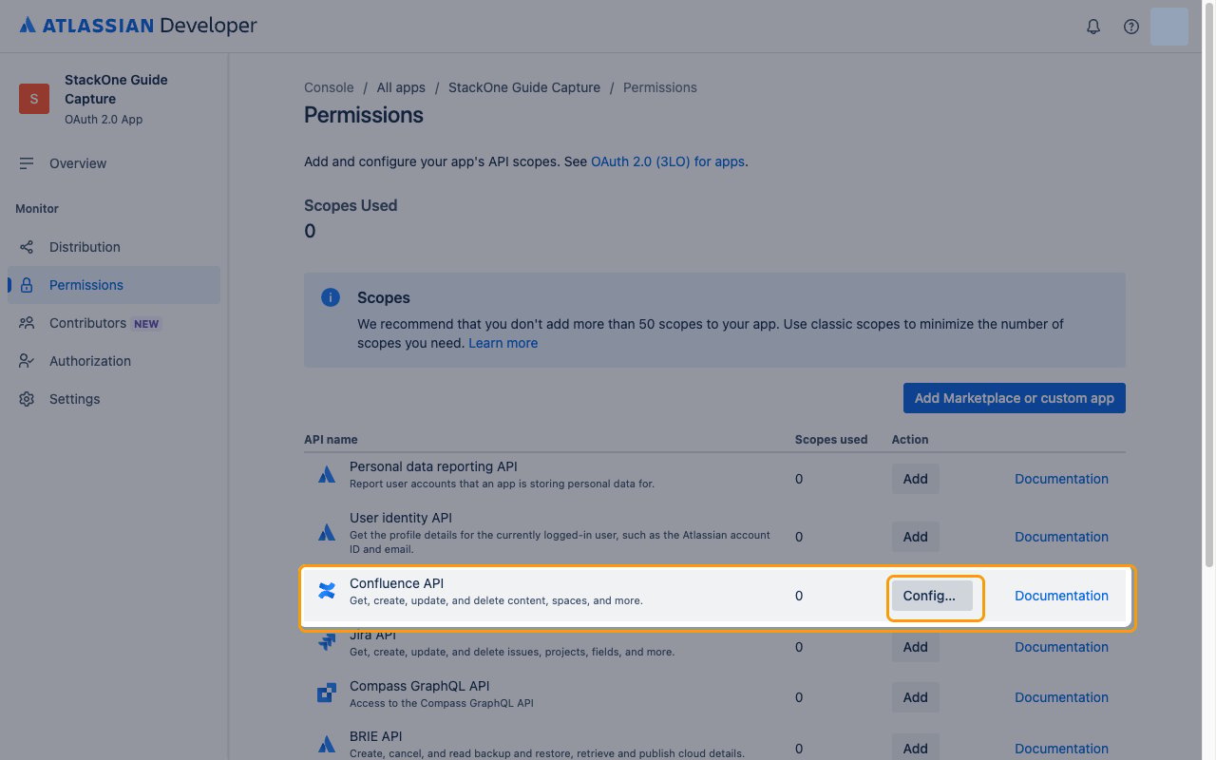The height and width of the screenshot is (760, 1216).
Task: Go to All apps breadcrumb
Action: point(401,87)
